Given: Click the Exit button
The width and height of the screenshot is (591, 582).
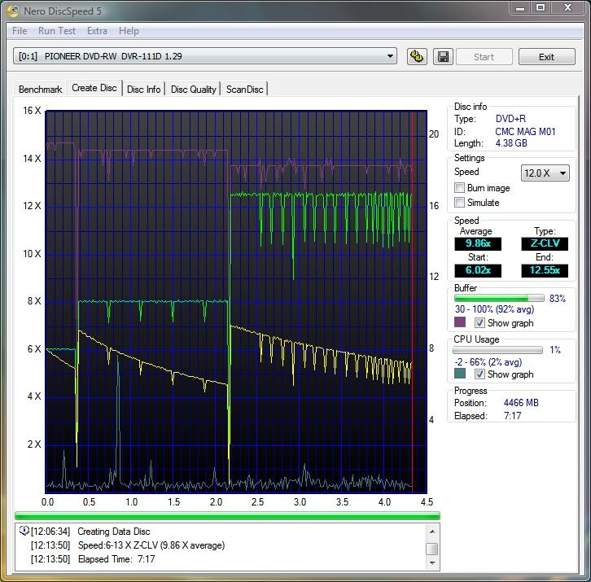Looking at the screenshot, I should [x=546, y=57].
